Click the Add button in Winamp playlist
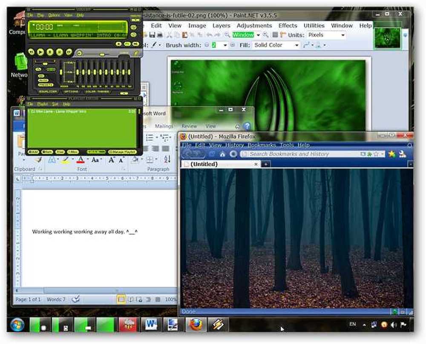The image size is (426, 344). 33,152
